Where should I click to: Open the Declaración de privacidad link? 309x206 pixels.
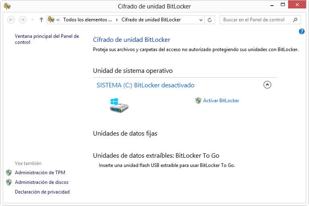[x=42, y=192]
